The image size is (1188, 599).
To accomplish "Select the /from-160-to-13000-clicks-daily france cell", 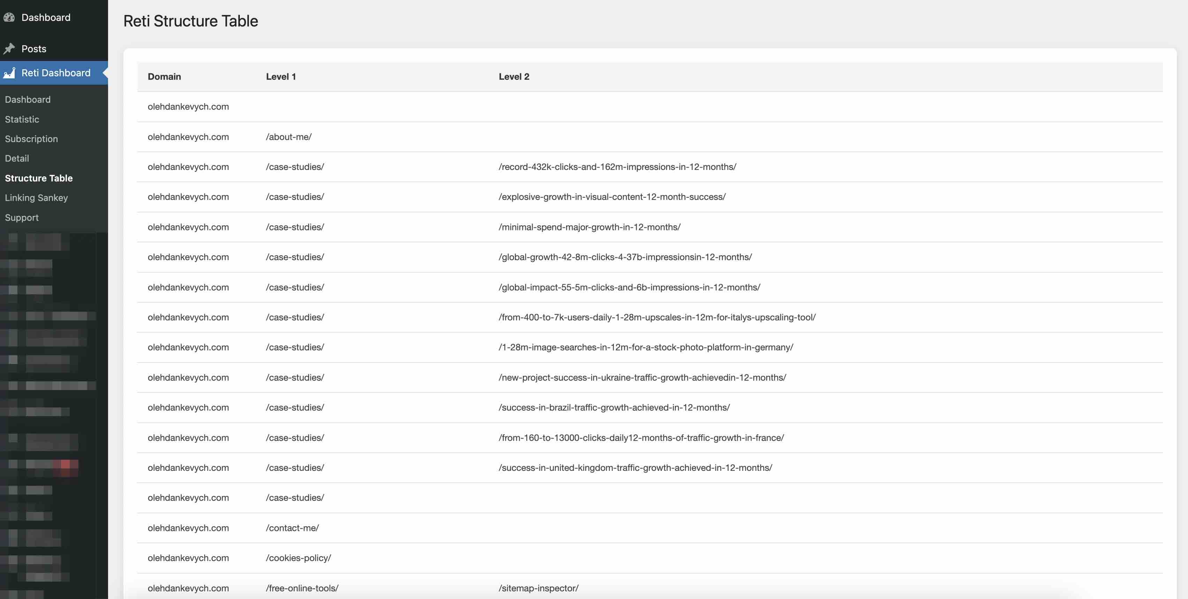I will (x=641, y=438).
